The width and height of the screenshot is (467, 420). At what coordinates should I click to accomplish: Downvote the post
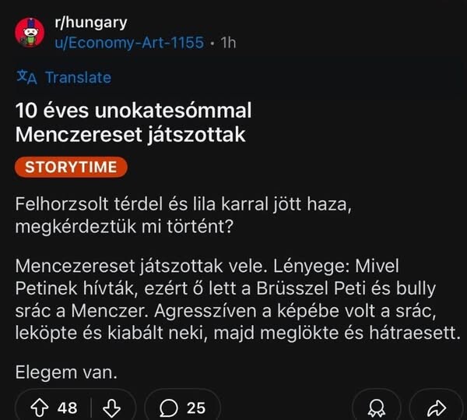click(x=111, y=407)
